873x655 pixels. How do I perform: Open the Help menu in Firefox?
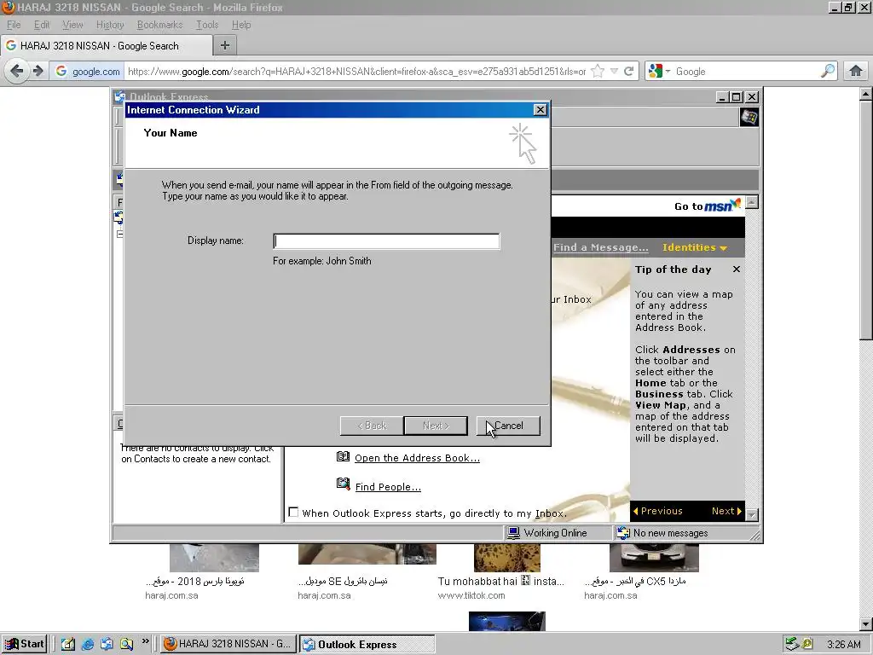click(241, 25)
